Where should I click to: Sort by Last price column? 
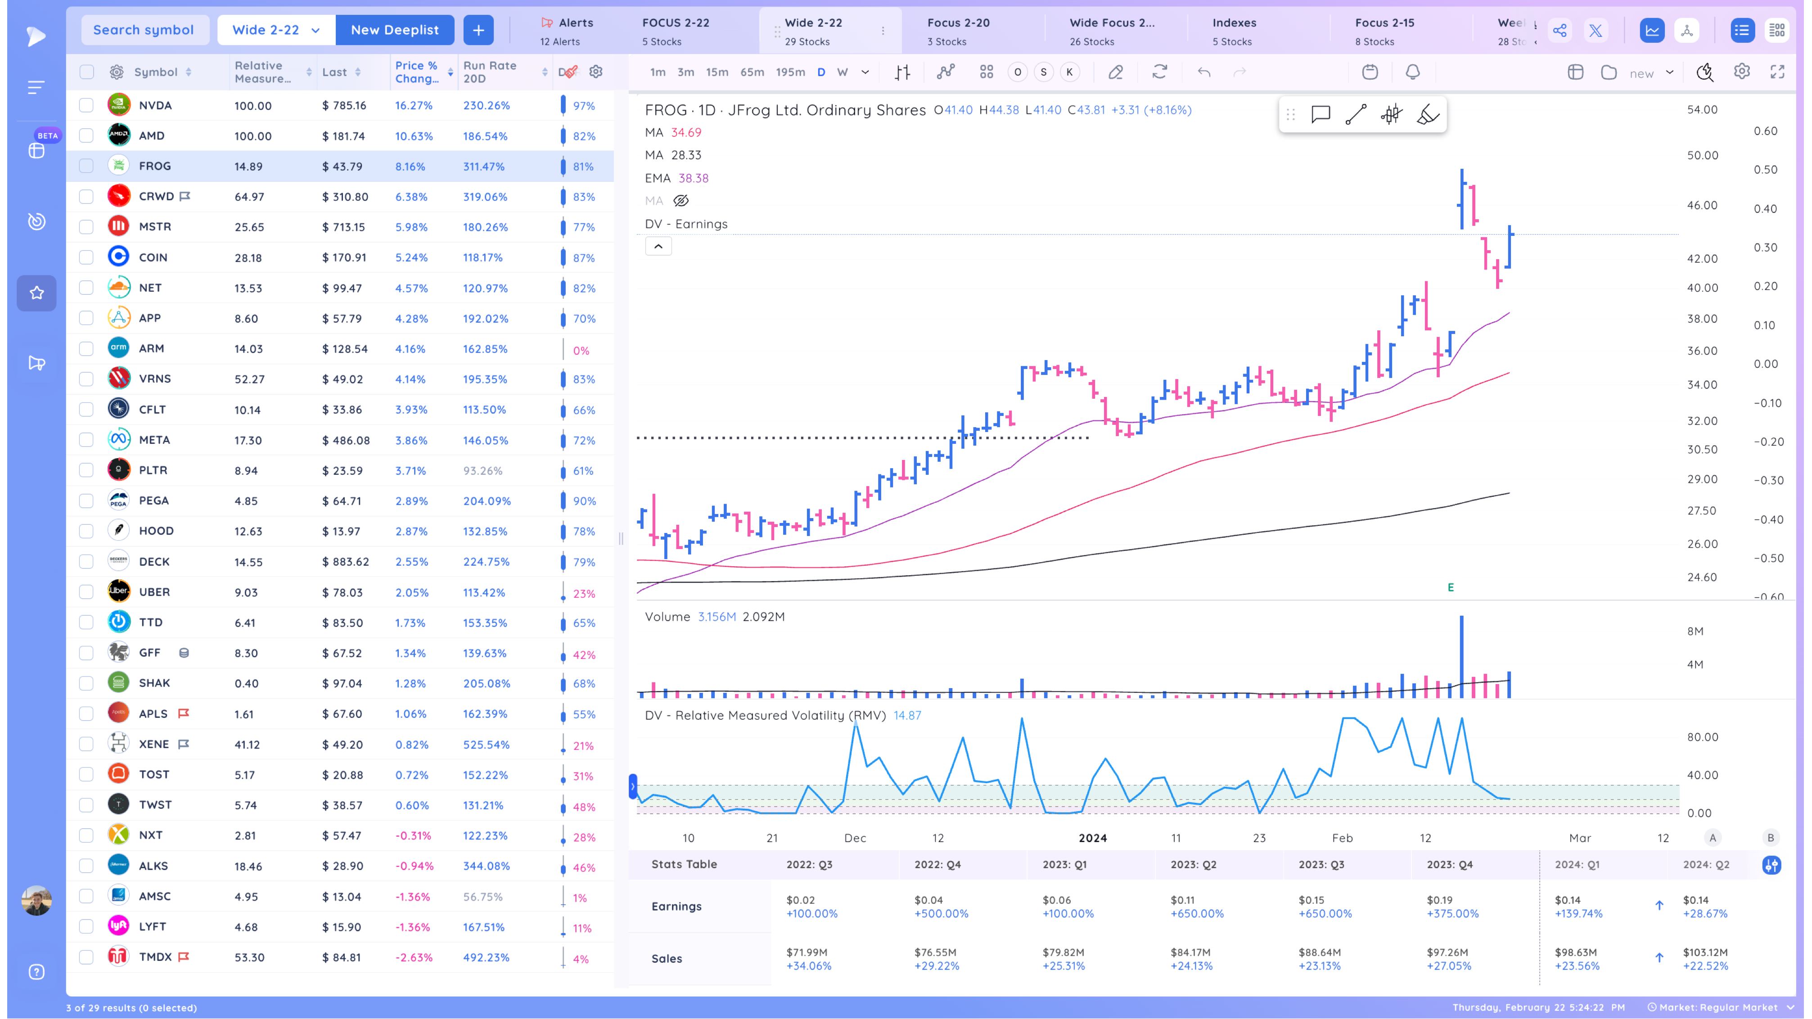358,72
